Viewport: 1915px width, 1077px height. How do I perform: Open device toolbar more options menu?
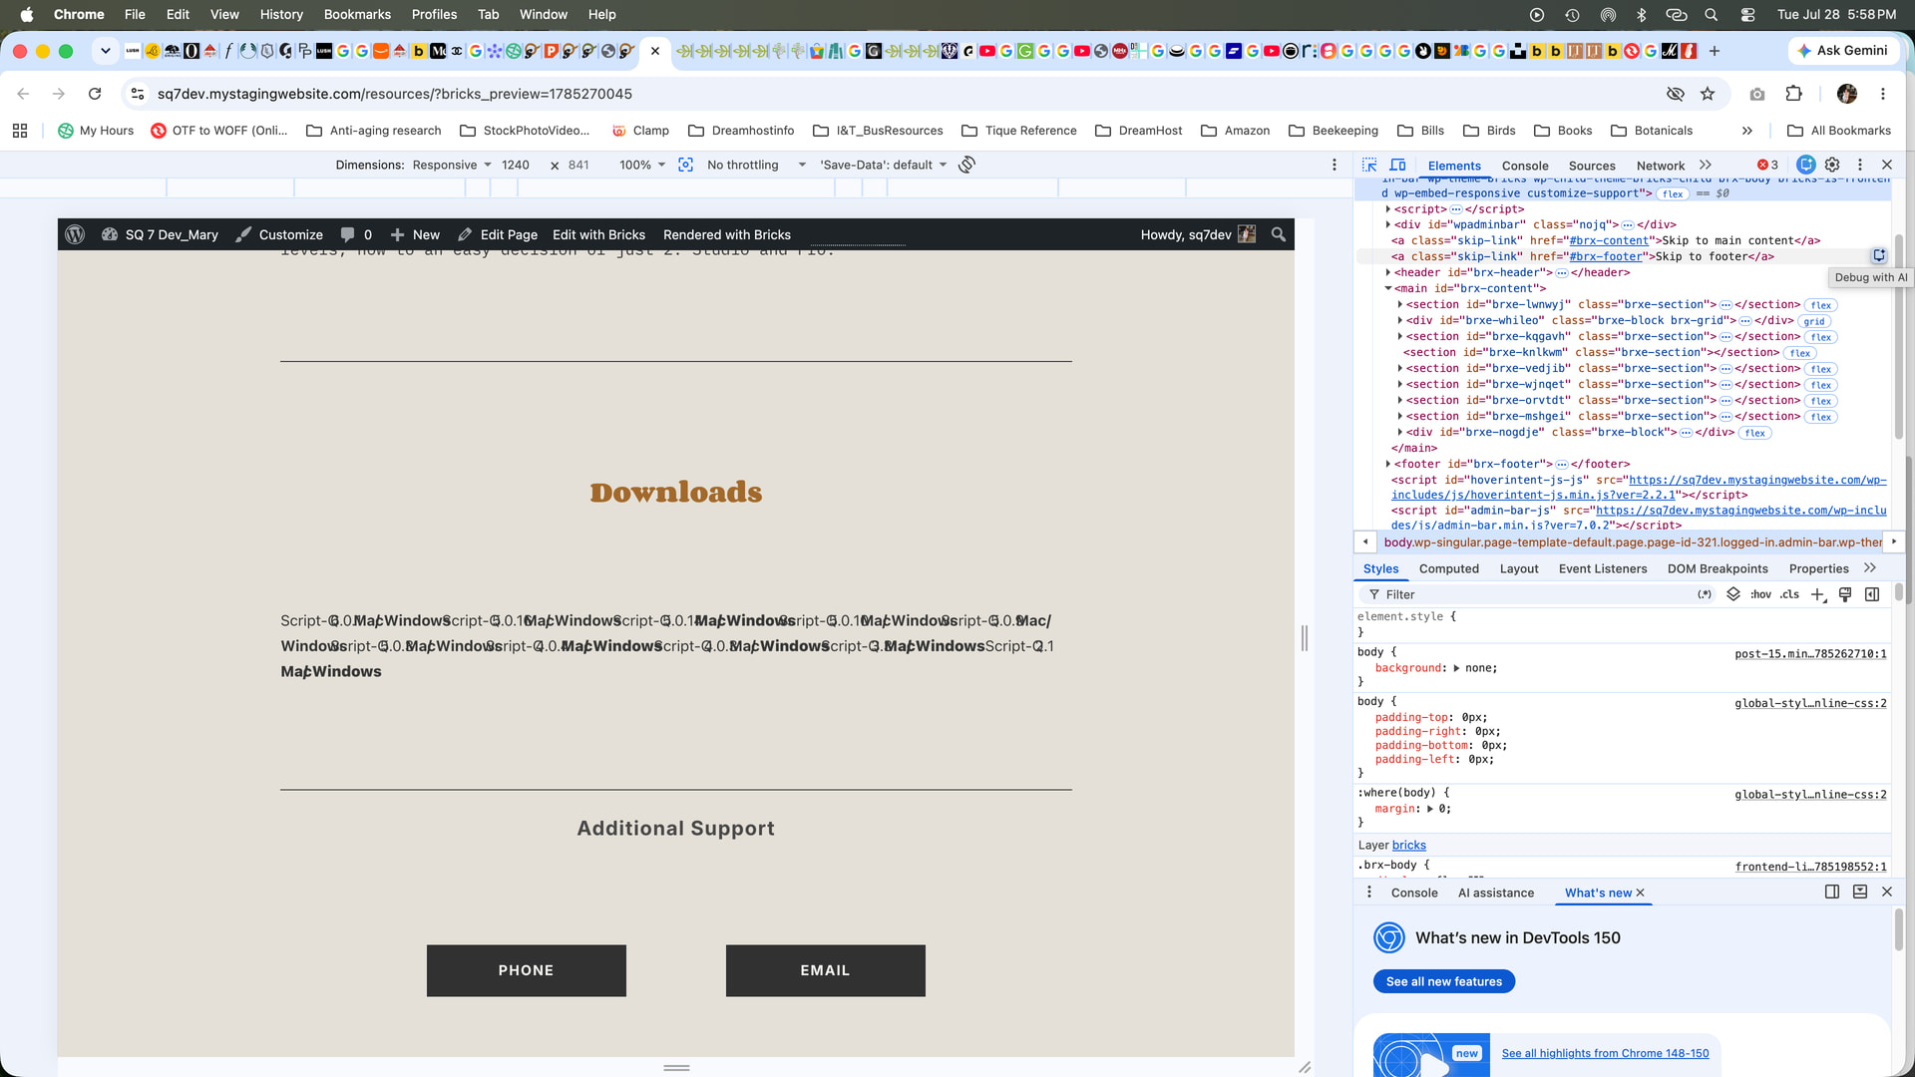click(x=1335, y=165)
